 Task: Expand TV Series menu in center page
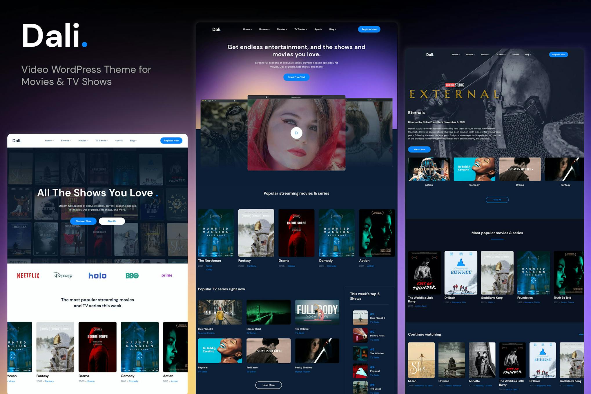[x=300, y=29]
